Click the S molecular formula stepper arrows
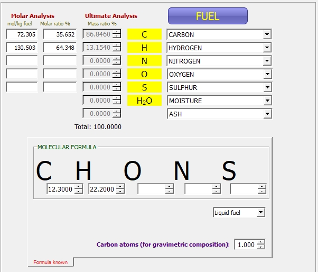This screenshot has height=272, width=318. point(262,189)
